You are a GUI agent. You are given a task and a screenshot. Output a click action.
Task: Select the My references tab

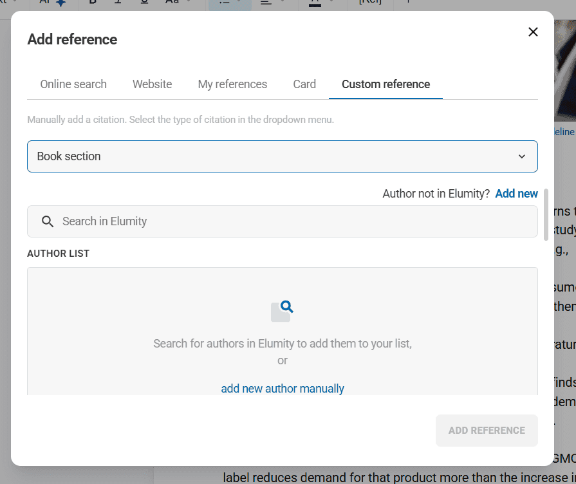232,84
